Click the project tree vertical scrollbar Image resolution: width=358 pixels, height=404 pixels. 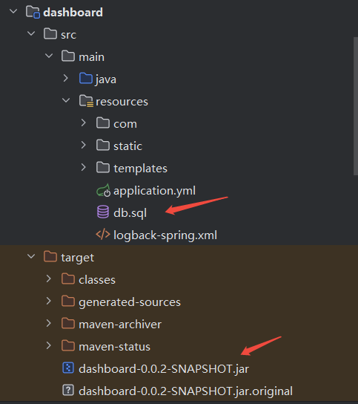click(x=356, y=106)
